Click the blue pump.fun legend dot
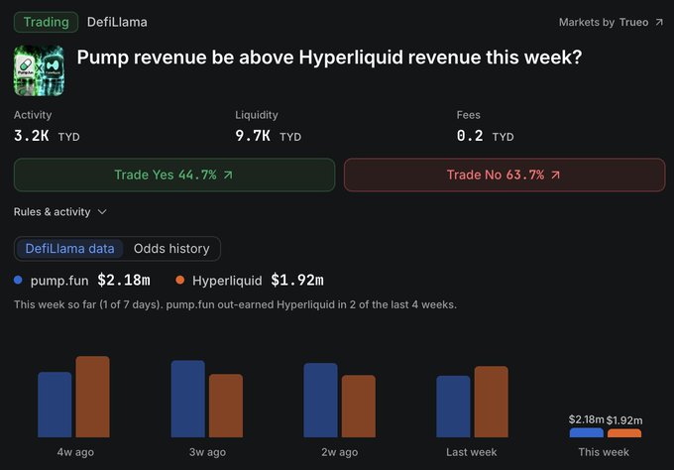 click(18, 280)
